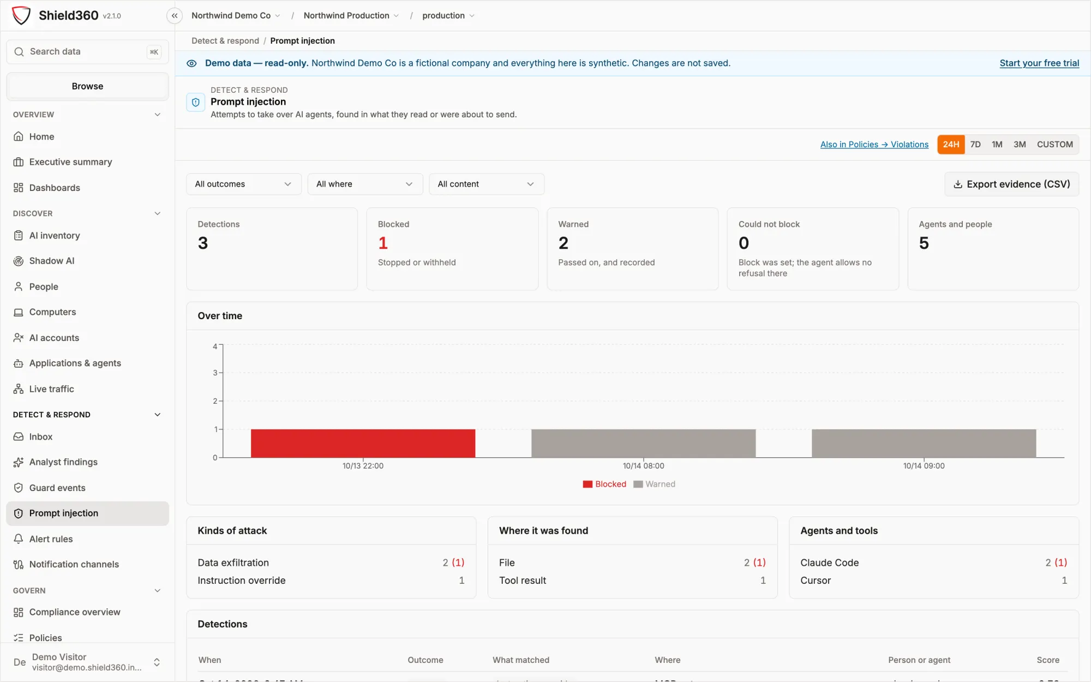Open the All outcomes dropdown
Screen dimensions: 1091x682
point(244,184)
